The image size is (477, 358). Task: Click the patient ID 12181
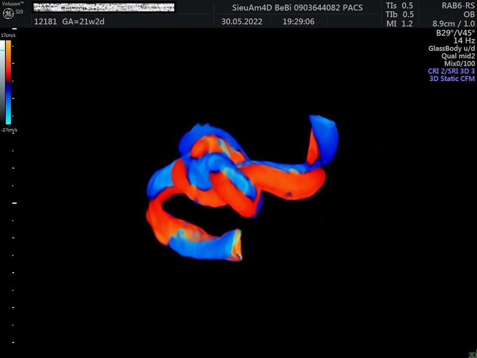pyautogui.click(x=45, y=20)
